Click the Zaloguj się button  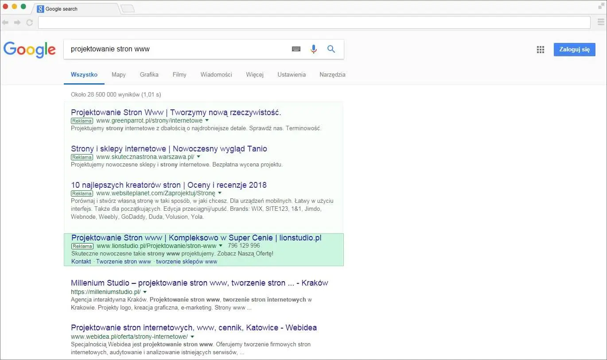tap(574, 49)
